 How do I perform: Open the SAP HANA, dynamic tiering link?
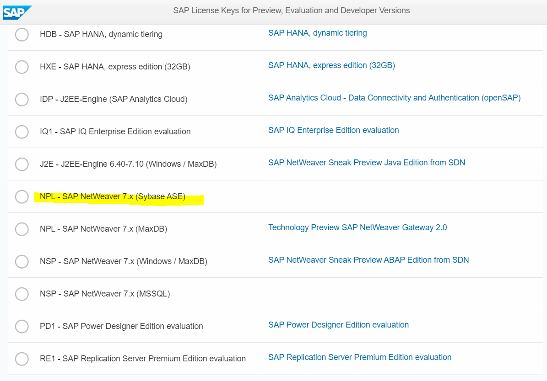pos(318,33)
